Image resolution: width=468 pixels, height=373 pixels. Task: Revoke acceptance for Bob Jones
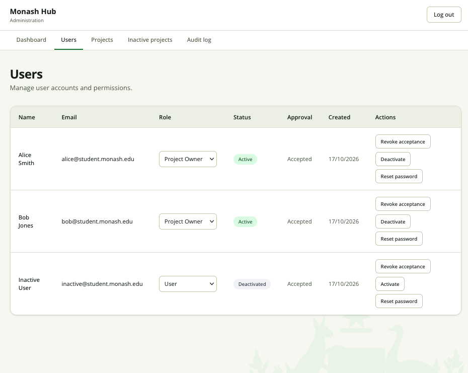coord(403,204)
